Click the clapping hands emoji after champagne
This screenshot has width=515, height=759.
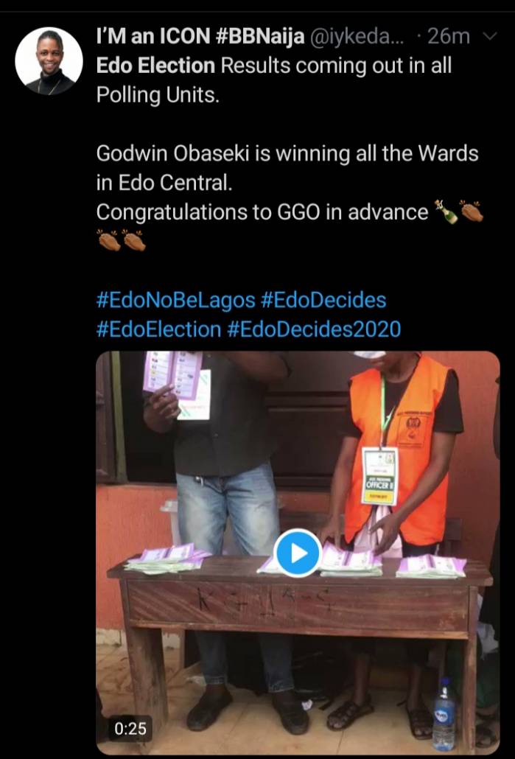pos(471,212)
